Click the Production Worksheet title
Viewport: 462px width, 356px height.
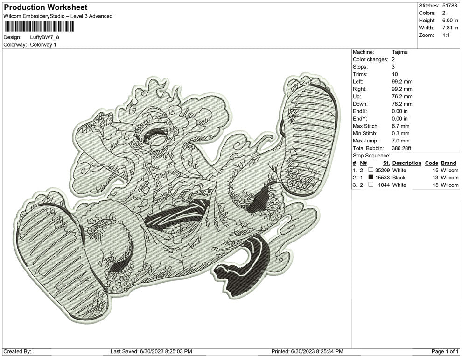click(x=46, y=7)
